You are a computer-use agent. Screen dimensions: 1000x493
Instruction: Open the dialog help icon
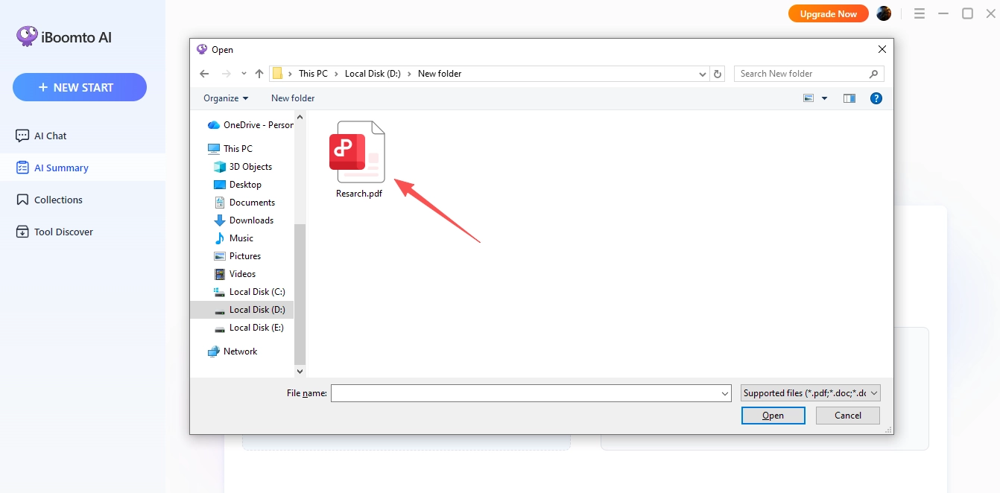[876, 98]
